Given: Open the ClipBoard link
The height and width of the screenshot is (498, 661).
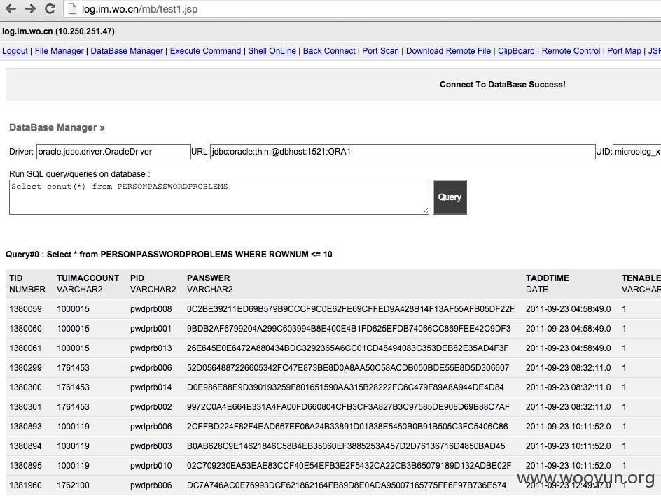Looking at the screenshot, I should point(516,51).
